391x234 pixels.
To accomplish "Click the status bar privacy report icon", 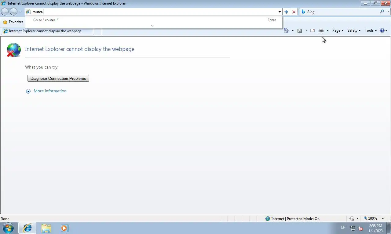I will tap(352, 218).
